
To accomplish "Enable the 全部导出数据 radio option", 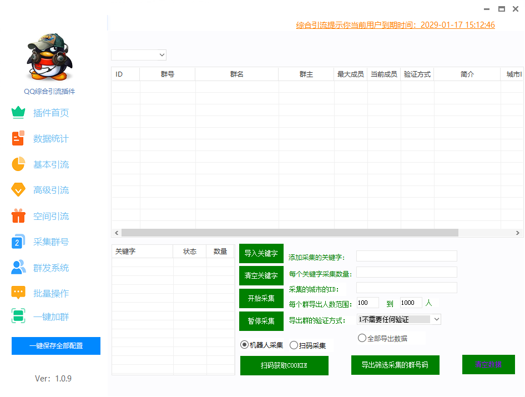I will (362, 338).
